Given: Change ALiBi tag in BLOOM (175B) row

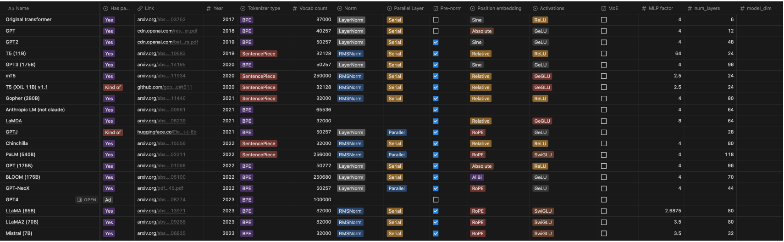Looking at the screenshot, I should click(x=477, y=177).
